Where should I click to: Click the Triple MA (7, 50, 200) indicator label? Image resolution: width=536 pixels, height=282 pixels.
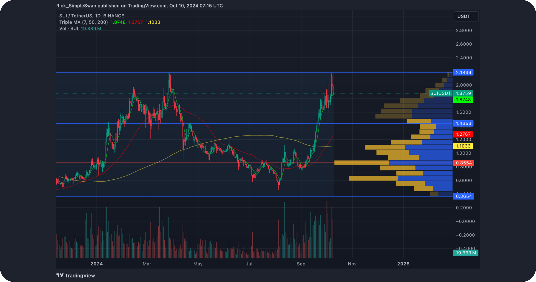pyautogui.click(x=84, y=22)
